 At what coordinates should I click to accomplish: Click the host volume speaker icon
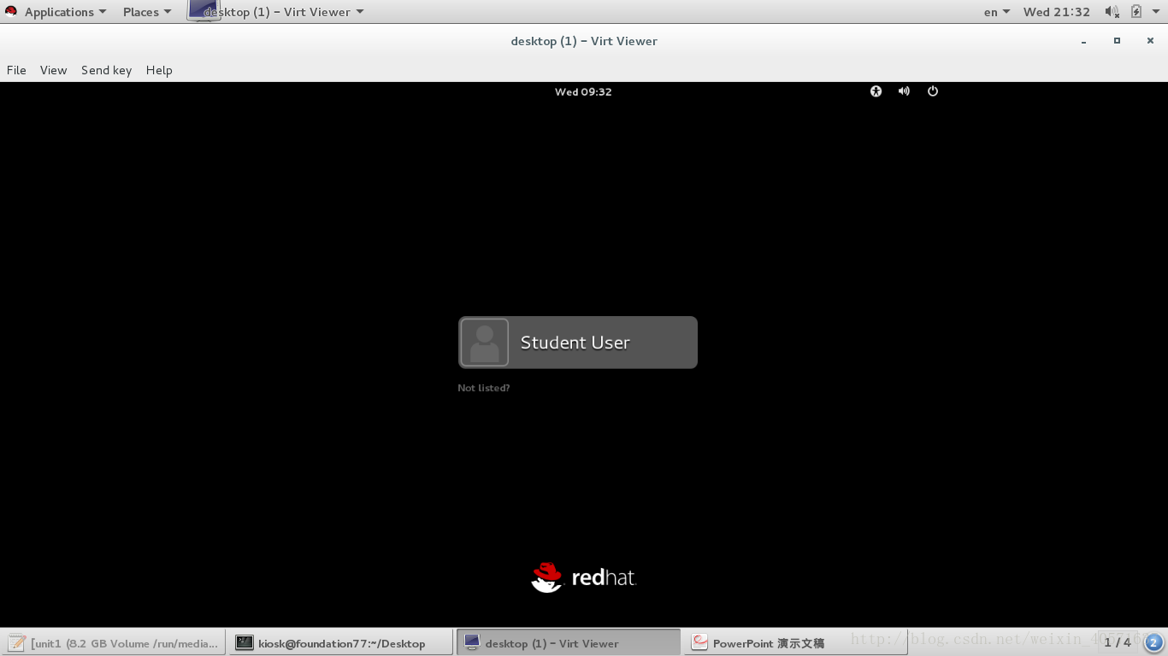1112,12
